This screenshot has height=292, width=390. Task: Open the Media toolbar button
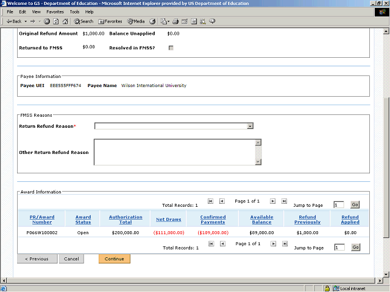pos(135,21)
